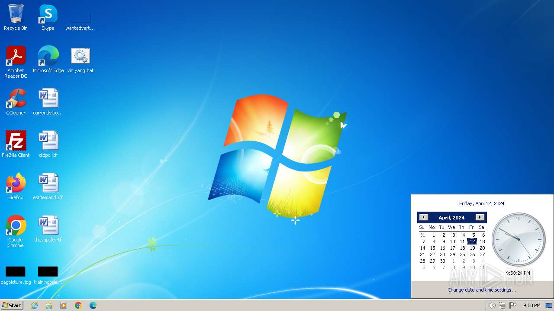Select the Skype desktop shortcut

point(48,17)
